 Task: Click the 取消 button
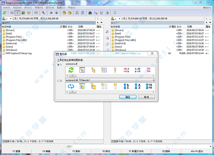(146, 97)
